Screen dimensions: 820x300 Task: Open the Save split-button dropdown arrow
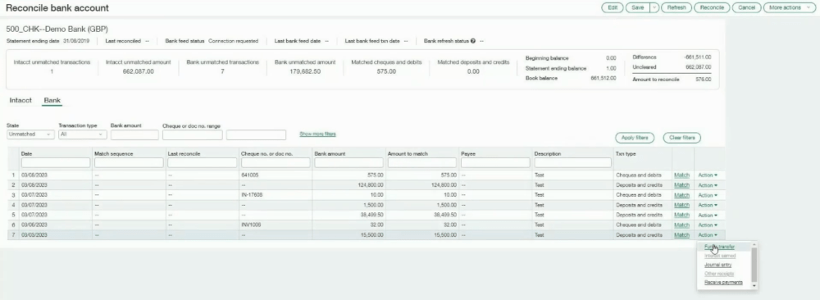pyautogui.click(x=654, y=8)
